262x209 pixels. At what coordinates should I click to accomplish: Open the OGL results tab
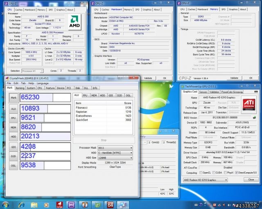(x=128, y=96)
